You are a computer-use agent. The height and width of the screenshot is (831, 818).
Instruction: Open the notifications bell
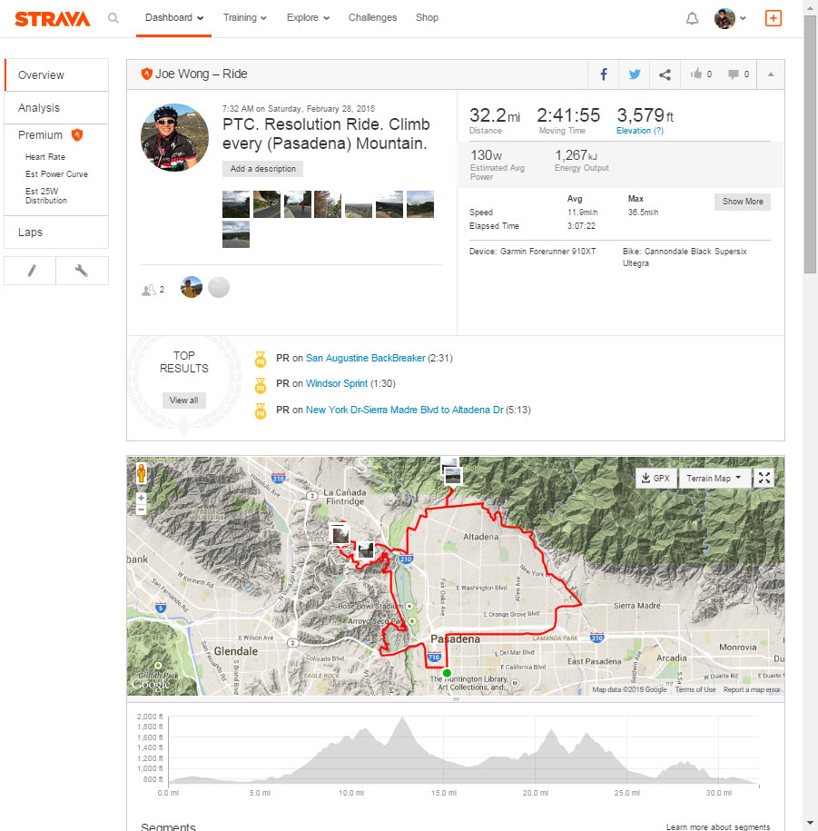693,18
